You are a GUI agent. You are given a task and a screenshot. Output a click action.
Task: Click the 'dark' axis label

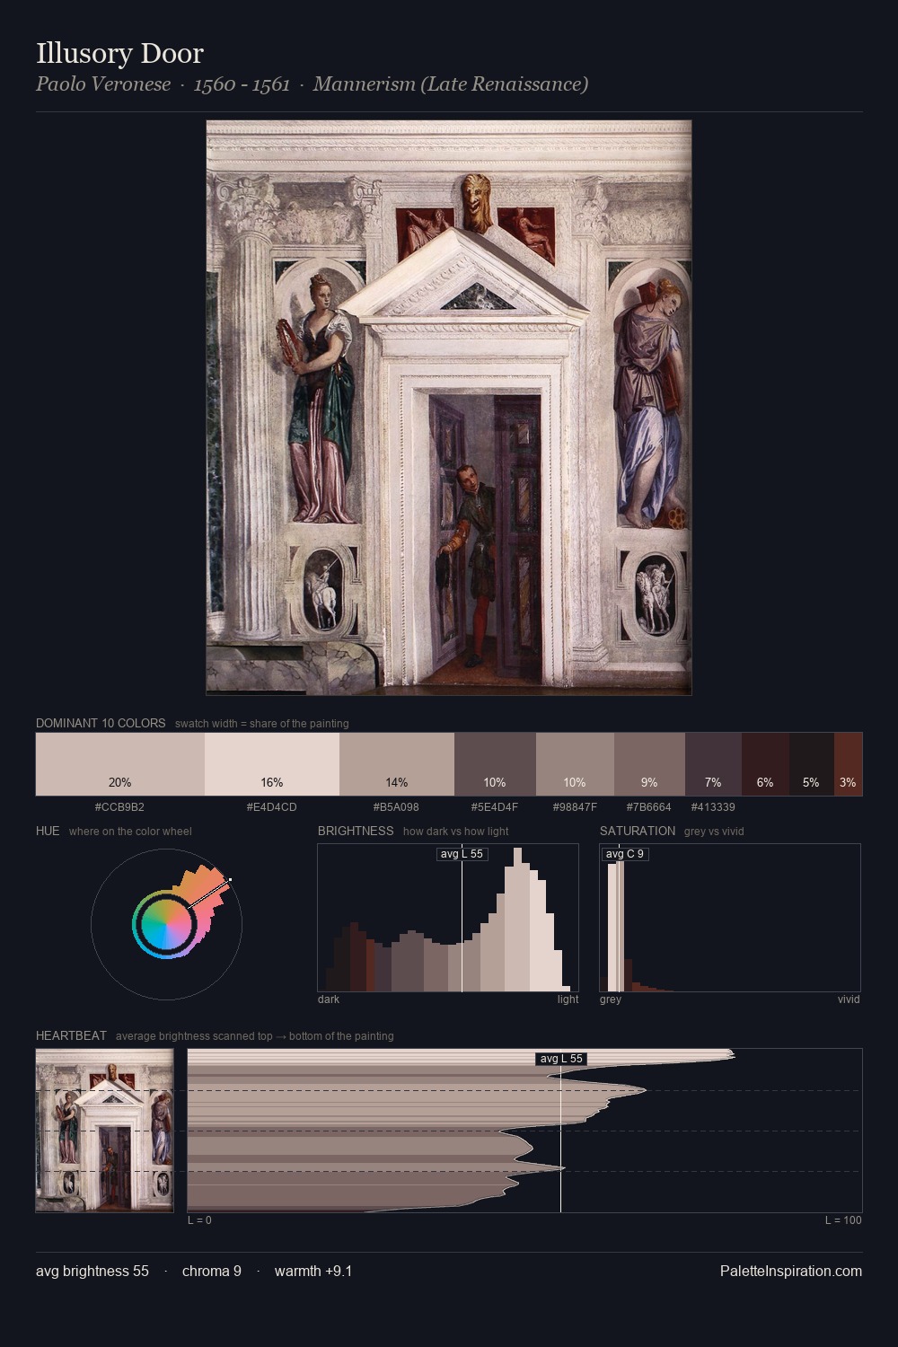[x=329, y=999]
